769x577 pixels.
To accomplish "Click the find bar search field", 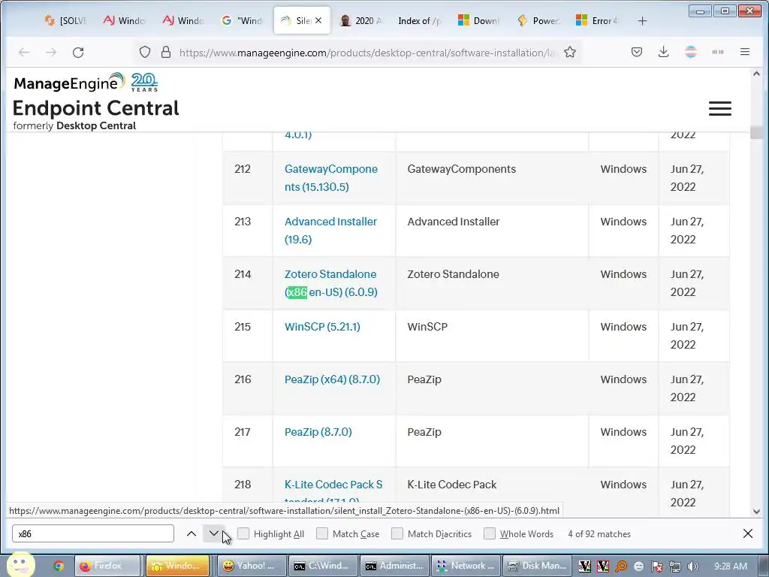I will [93, 533].
